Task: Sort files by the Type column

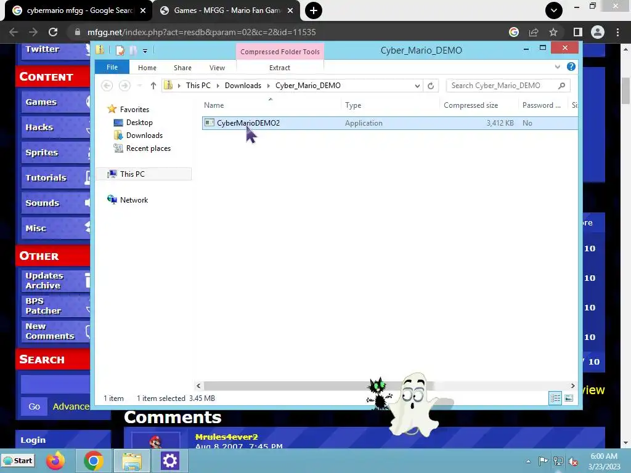Action: pos(353,105)
